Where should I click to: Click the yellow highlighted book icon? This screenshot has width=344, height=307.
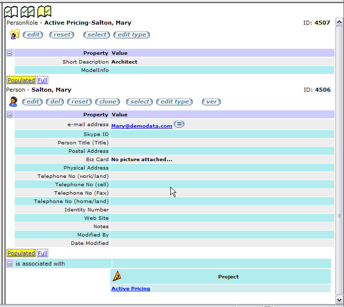pyautogui.click(x=44, y=11)
